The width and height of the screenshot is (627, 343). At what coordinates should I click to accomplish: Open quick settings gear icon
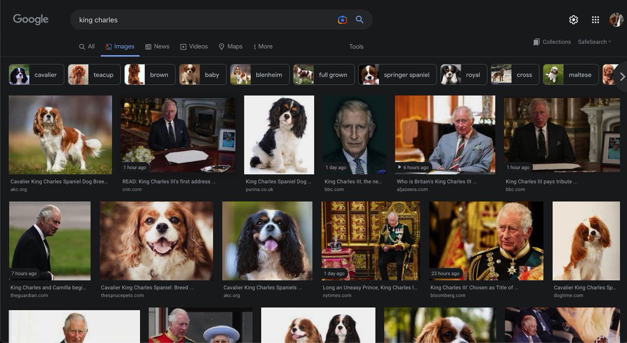[x=573, y=20]
